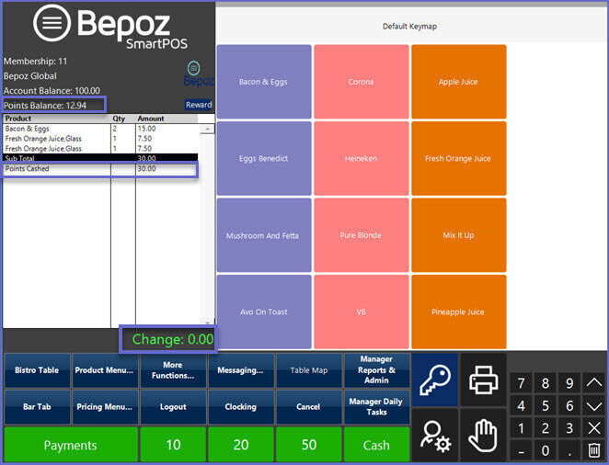609x465 pixels.
Task: Open the Bepoz hamburger menu icon
Action: point(52,25)
